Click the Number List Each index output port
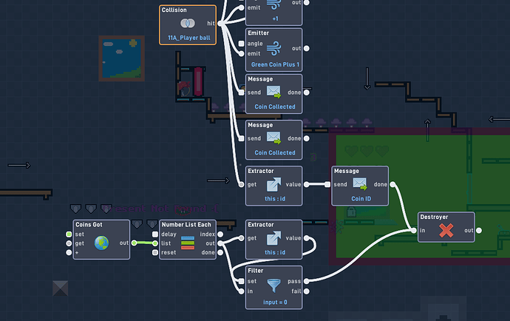Image resolution: width=510 pixels, height=321 pixels. tap(220, 234)
